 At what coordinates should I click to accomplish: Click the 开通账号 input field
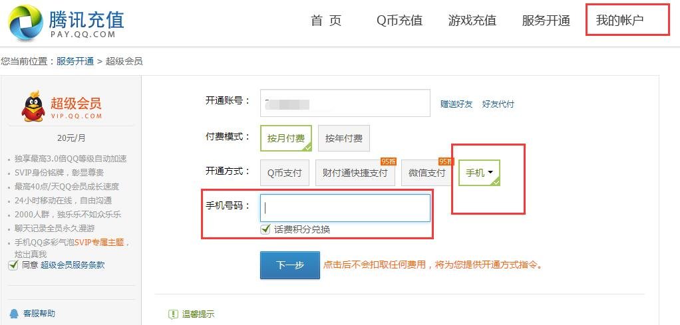coord(345,103)
